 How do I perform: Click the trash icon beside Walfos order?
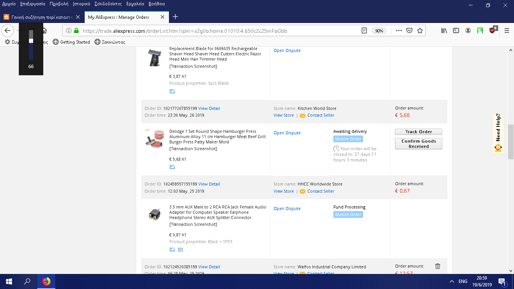point(438,266)
